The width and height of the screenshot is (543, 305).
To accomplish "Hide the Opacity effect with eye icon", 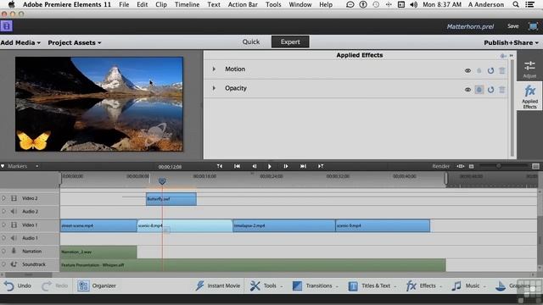I will (467, 90).
